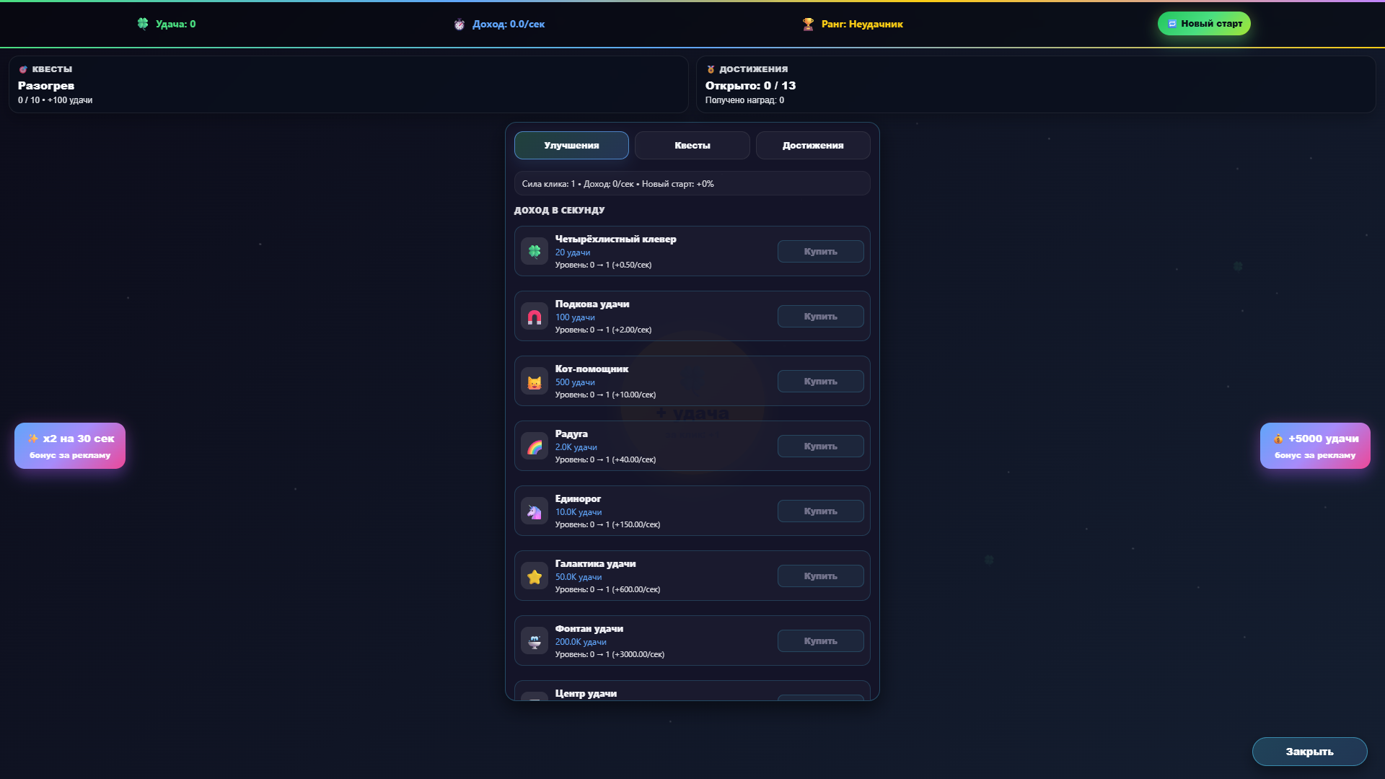Screen dimensions: 1385x779
Task: Open the Достижения tab
Action: pos(812,145)
